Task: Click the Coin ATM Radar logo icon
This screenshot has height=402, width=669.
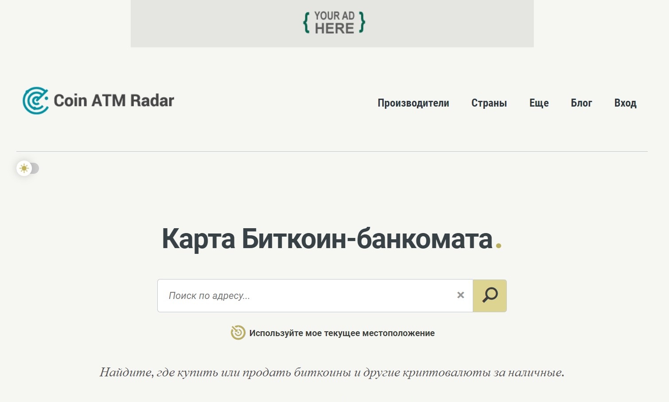Action: tap(35, 101)
